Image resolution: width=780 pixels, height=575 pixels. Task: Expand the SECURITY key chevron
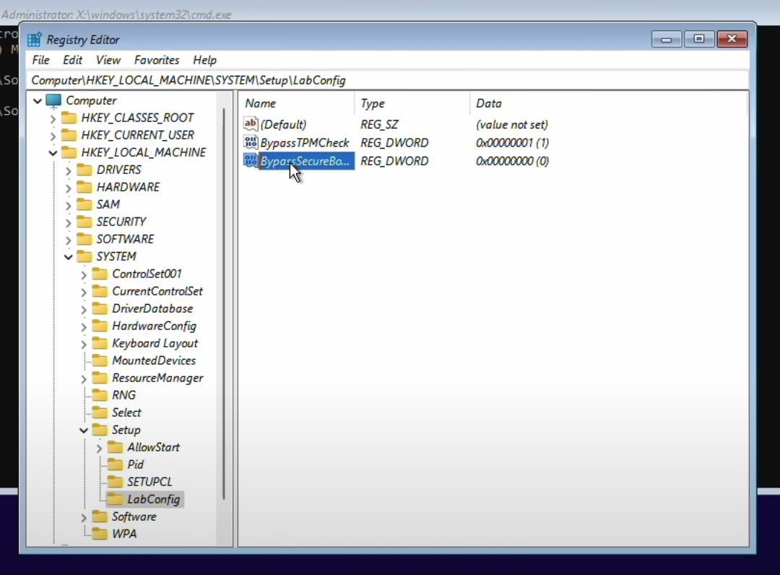(68, 222)
